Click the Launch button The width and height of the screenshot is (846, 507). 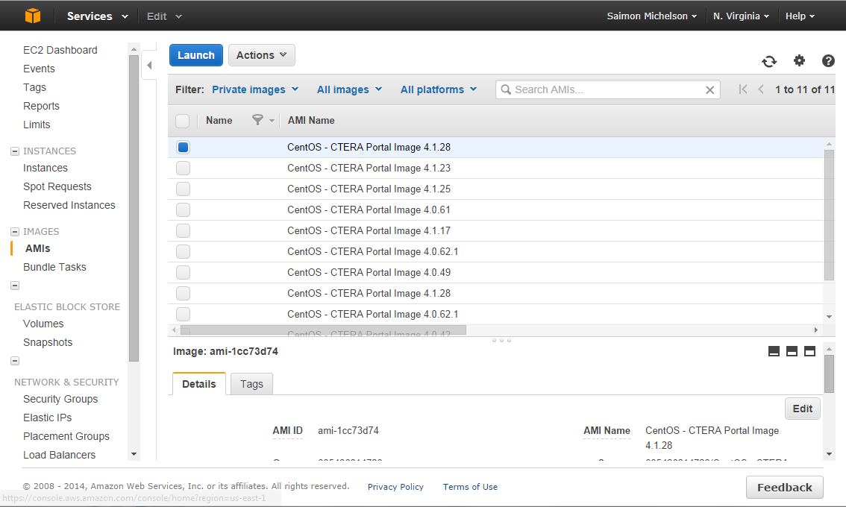(x=196, y=55)
